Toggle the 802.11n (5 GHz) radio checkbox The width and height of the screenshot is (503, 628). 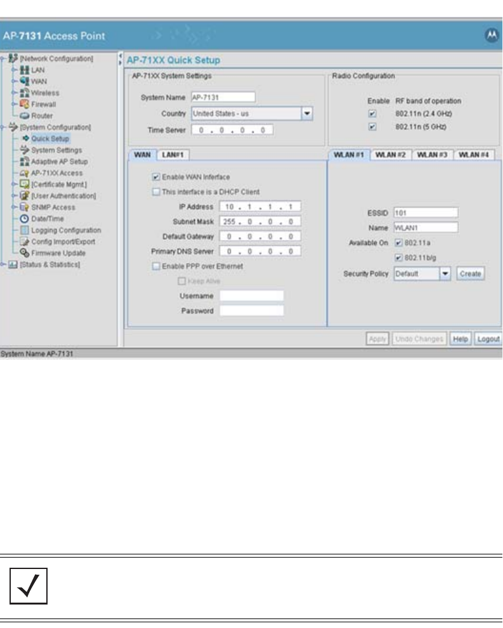point(372,127)
